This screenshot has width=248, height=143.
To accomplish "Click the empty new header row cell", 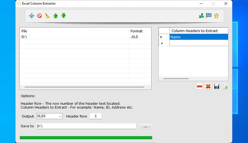I will (x=199, y=43).
